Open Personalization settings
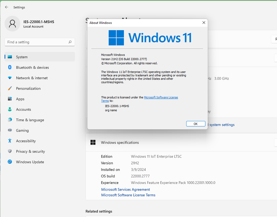The height and width of the screenshot is (217, 277). (40, 88)
